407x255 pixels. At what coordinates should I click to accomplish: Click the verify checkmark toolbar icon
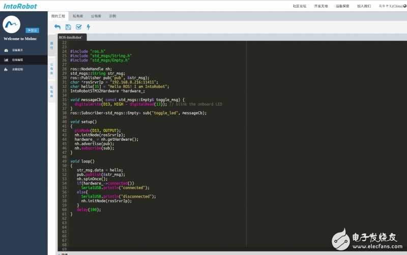coord(78,27)
